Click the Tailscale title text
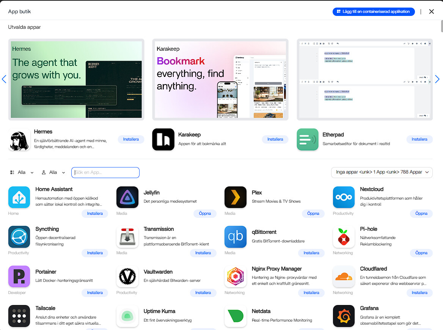 (x=45, y=308)
